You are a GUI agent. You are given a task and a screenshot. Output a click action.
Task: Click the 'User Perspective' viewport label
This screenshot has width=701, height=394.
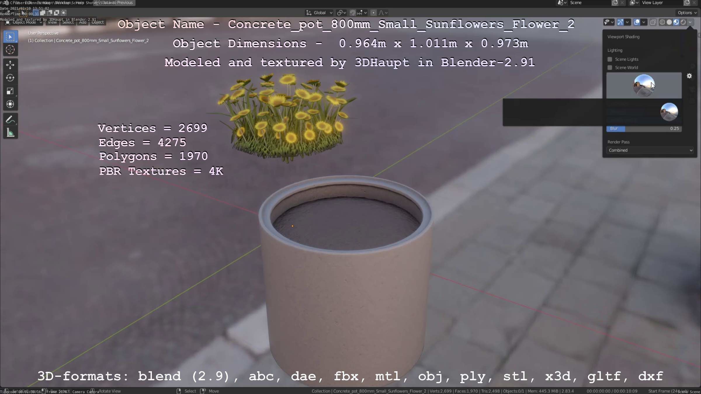(x=43, y=33)
